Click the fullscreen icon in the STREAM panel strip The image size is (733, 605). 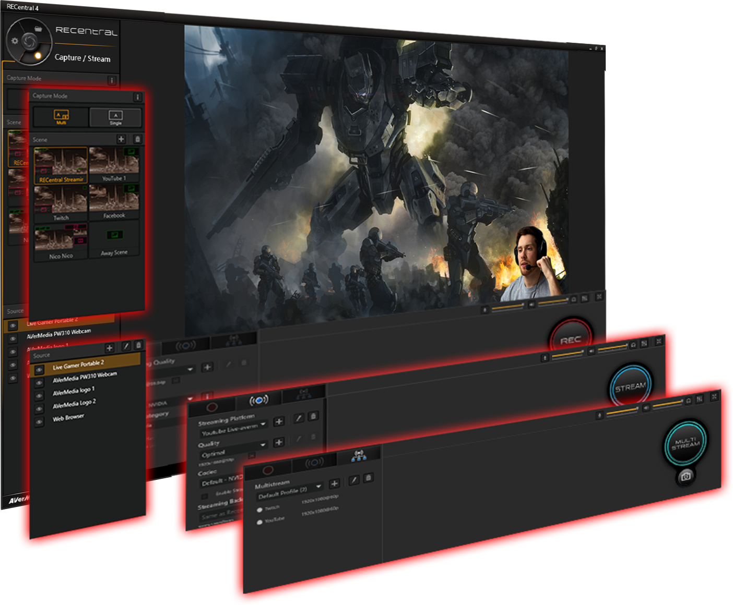(659, 341)
